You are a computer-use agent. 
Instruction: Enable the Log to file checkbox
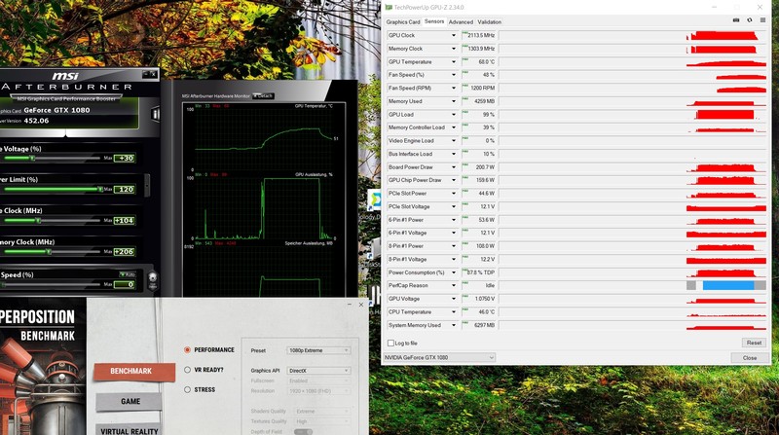391,344
